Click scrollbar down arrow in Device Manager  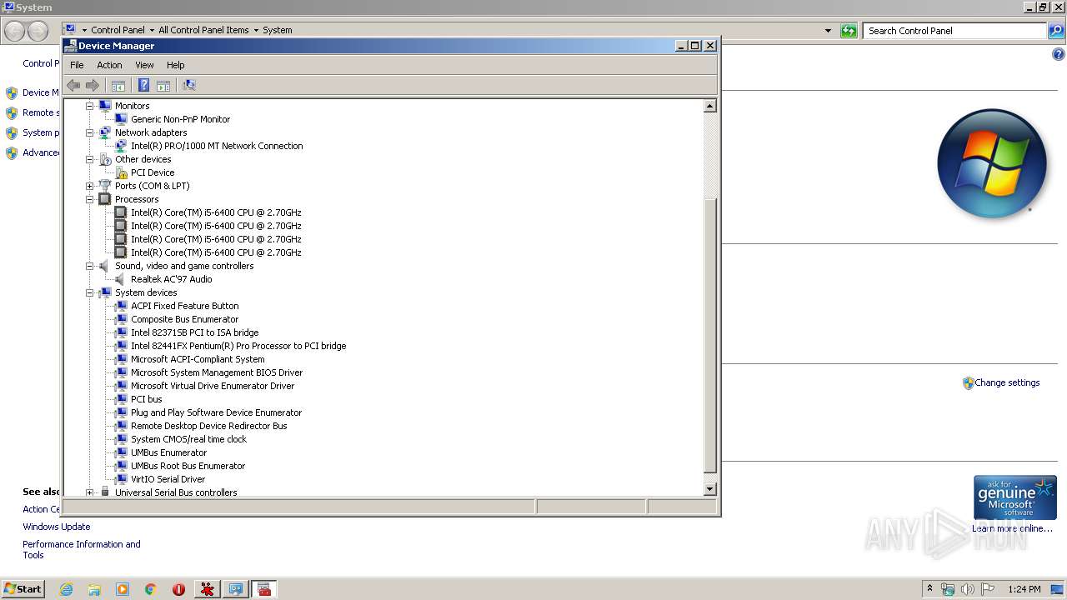tap(710, 489)
